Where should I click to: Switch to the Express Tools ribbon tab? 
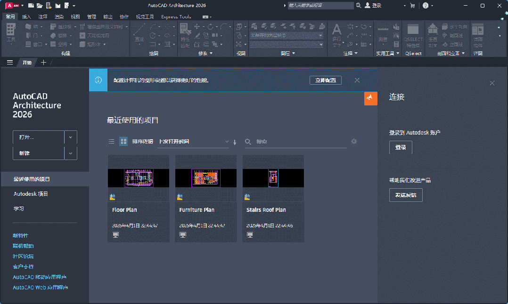[176, 16]
